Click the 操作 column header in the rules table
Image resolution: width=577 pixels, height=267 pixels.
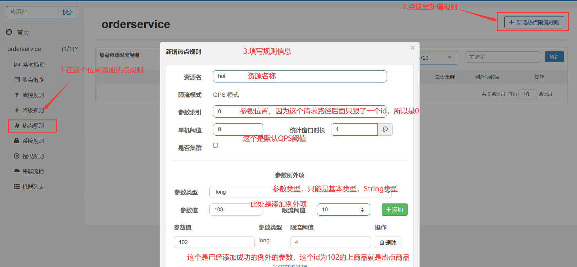point(539,77)
